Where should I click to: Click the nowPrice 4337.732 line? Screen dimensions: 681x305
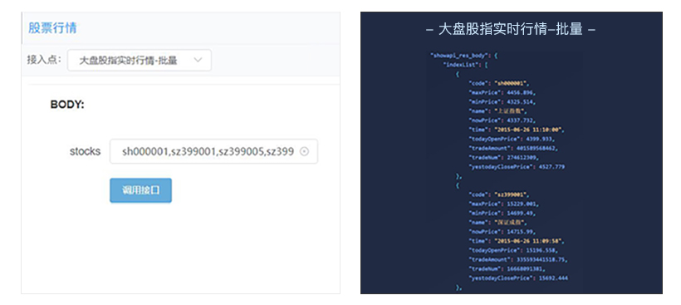tap(502, 121)
